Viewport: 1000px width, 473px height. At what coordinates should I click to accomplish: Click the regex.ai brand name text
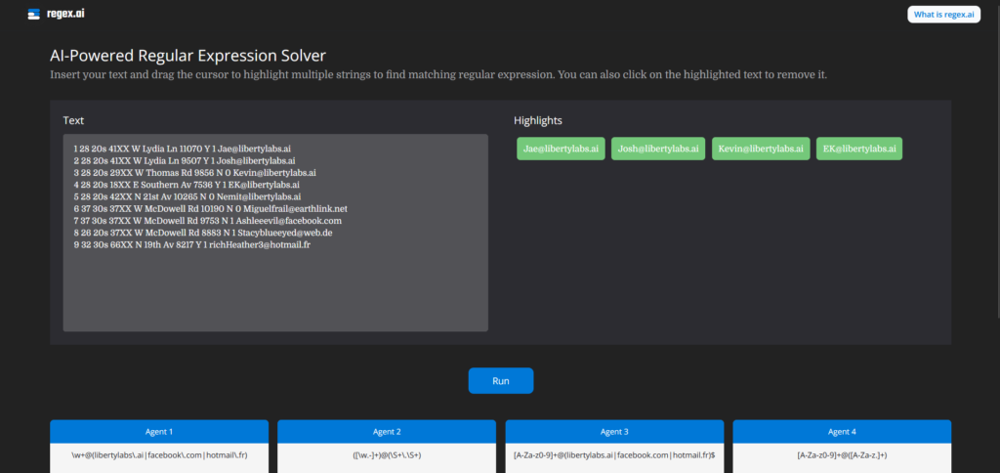pos(66,14)
